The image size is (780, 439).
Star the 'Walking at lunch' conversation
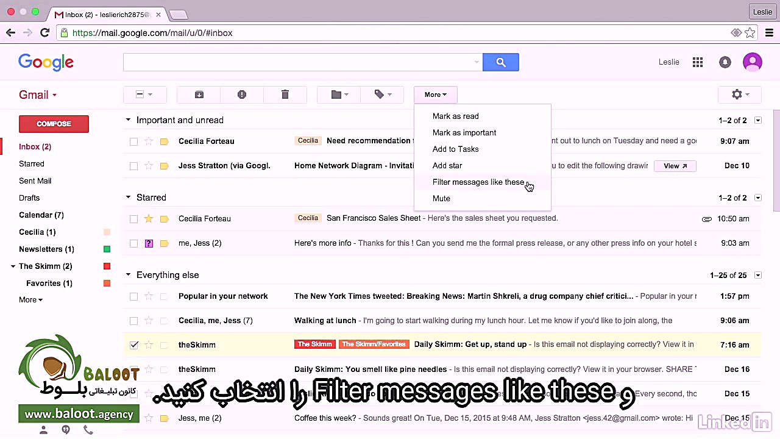[x=149, y=321]
